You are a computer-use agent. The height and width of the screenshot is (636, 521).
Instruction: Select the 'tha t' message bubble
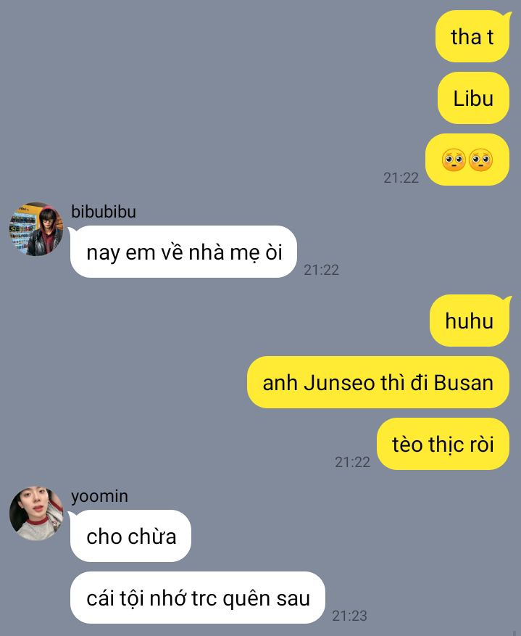(472, 36)
